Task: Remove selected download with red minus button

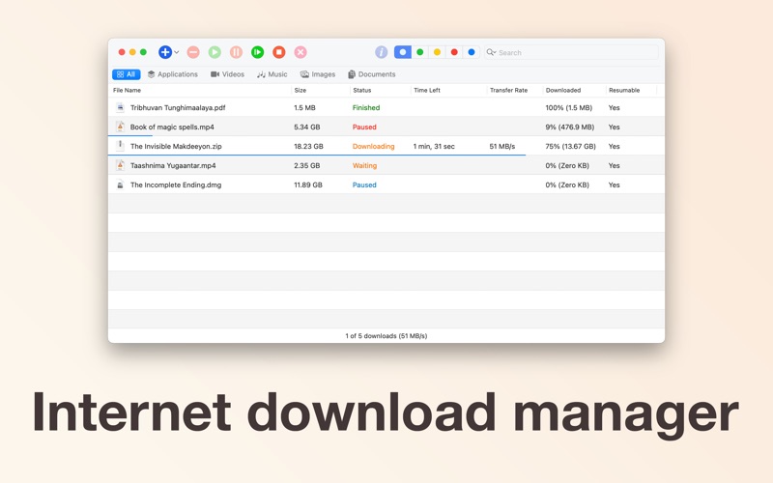Action: coord(193,52)
